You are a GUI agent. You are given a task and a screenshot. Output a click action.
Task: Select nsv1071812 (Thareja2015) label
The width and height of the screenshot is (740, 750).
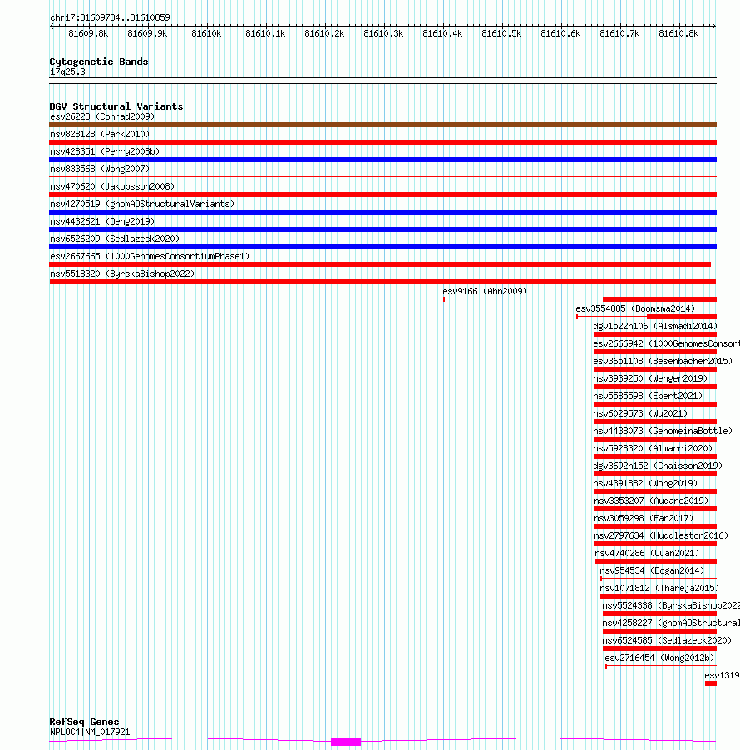(659, 588)
